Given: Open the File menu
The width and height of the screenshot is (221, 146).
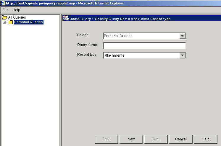Looking at the screenshot, I should 6,10.
